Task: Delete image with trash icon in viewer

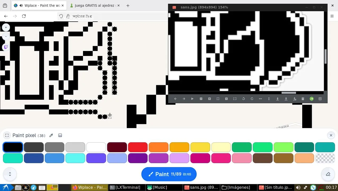Action: [x=303, y=99]
